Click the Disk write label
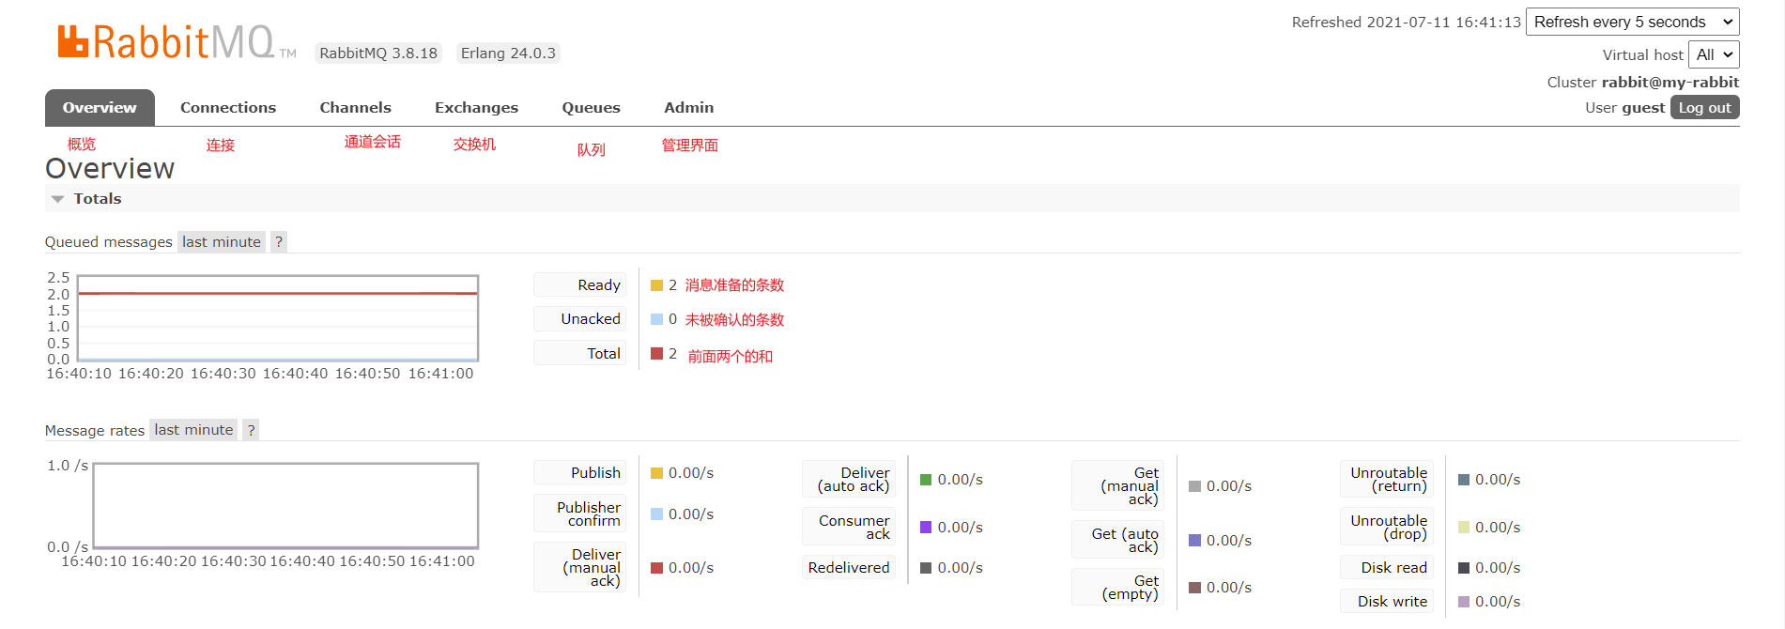The image size is (1785, 629). (x=1387, y=602)
